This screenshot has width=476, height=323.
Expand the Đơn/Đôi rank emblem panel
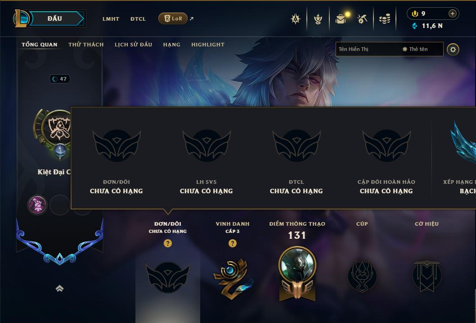[167, 277]
